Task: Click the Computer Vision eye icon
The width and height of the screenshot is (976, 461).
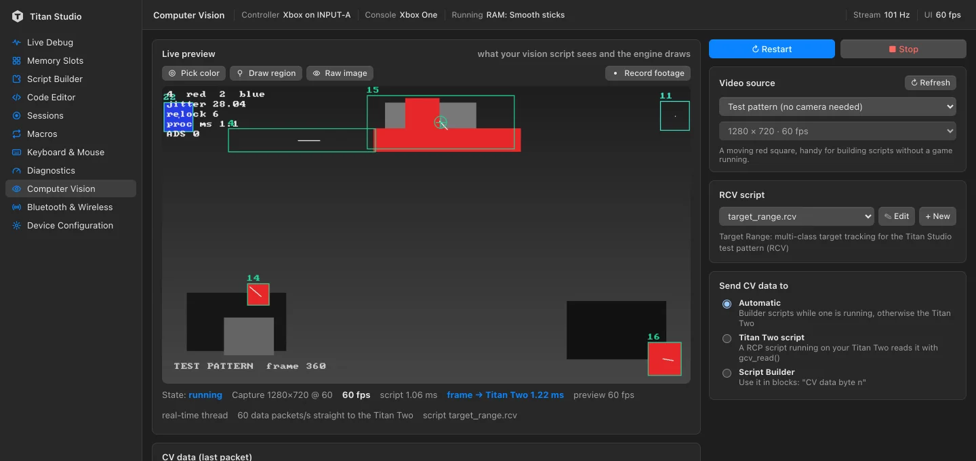Action: tap(17, 188)
